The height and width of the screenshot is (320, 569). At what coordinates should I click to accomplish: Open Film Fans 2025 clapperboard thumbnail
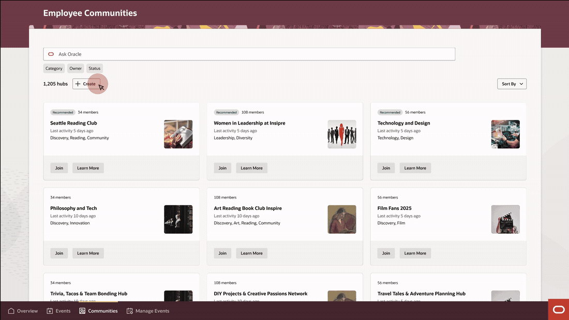click(x=505, y=220)
